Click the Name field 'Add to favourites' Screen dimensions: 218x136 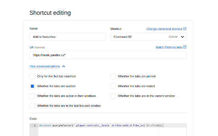[68, 37]
